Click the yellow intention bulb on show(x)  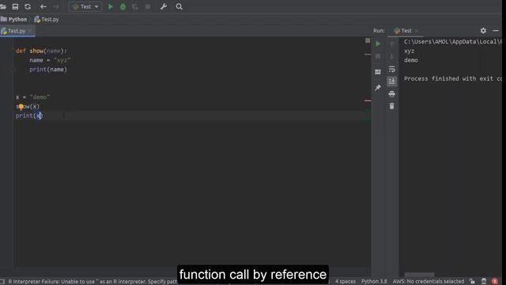coord(21,107)
